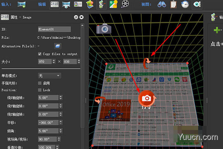Screen dimensions: 223x149
Task: Click the 绕Y轴旋转 value field
Action: click(48, 106)
